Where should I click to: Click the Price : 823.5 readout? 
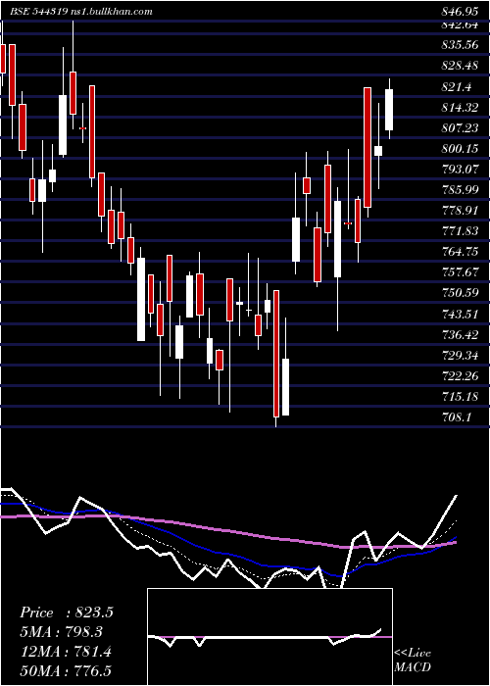pyautogui.click(x=67, y=612)
